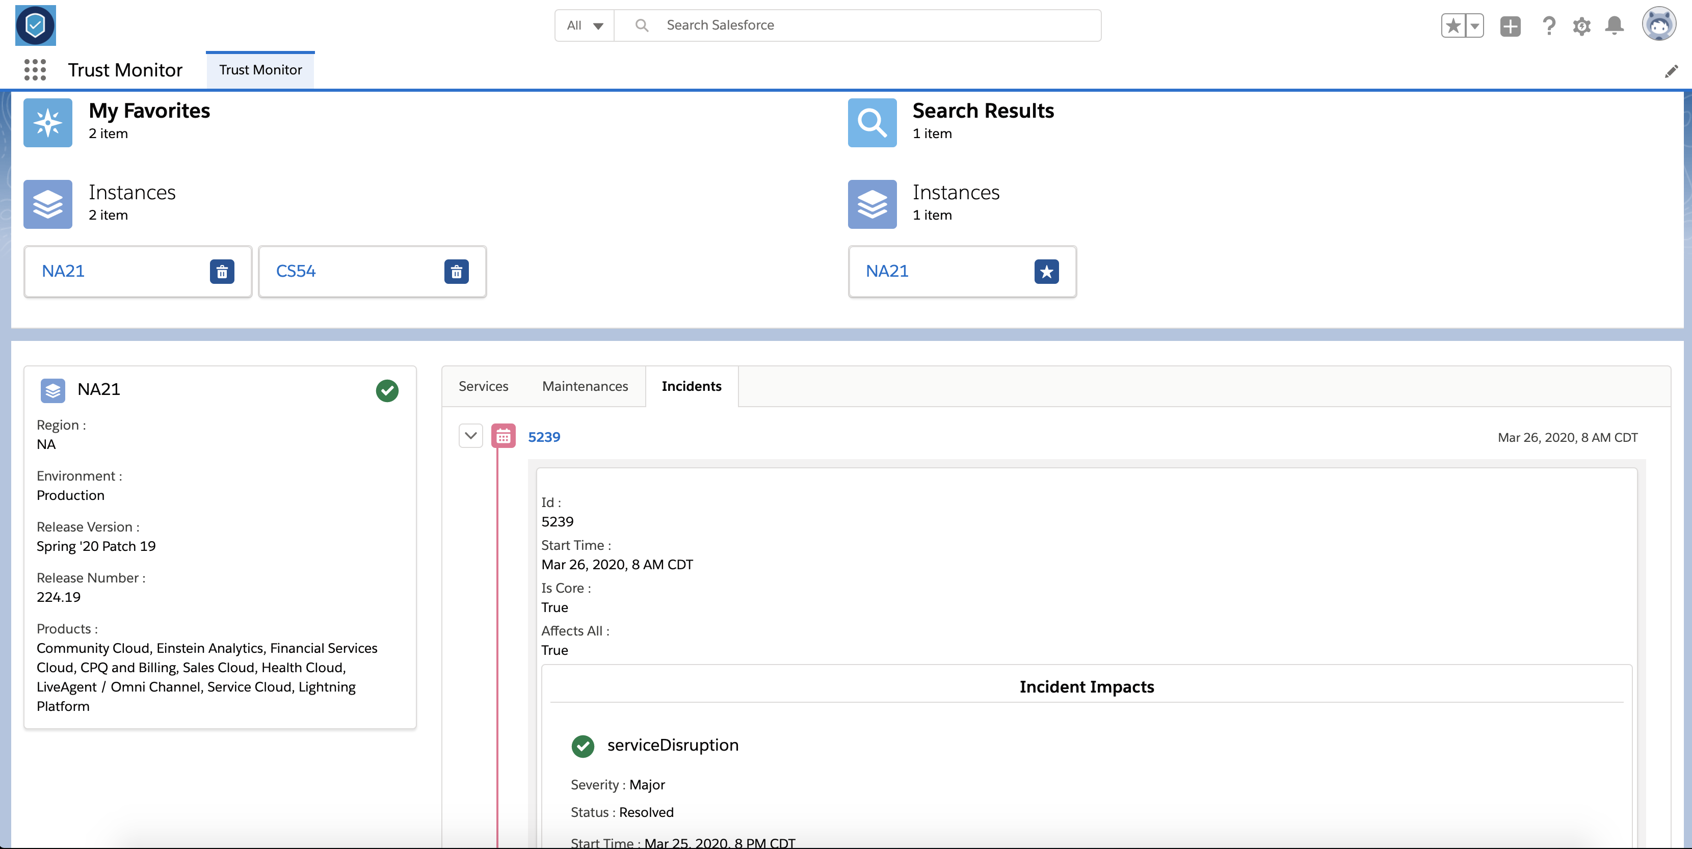Click the Trust Monitor app name text
The image size is (1692, 849).
pos(125,70)
